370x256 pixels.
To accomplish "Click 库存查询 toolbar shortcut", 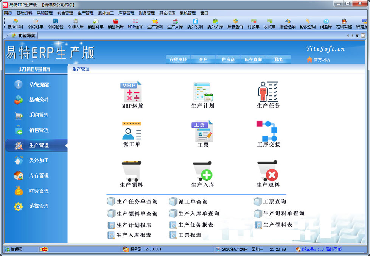I will (x=235, y=24).
